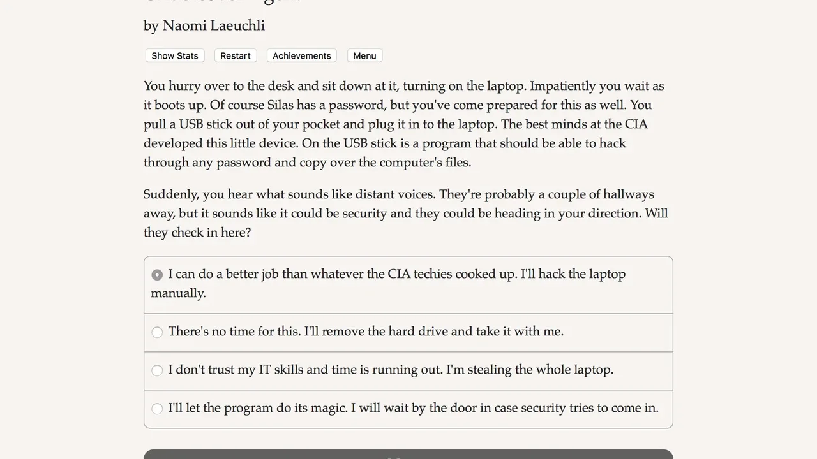Image resolution: width=817 pixels, height=459 pixels.
Task: View the Achievements list
Action: point(301,56)
